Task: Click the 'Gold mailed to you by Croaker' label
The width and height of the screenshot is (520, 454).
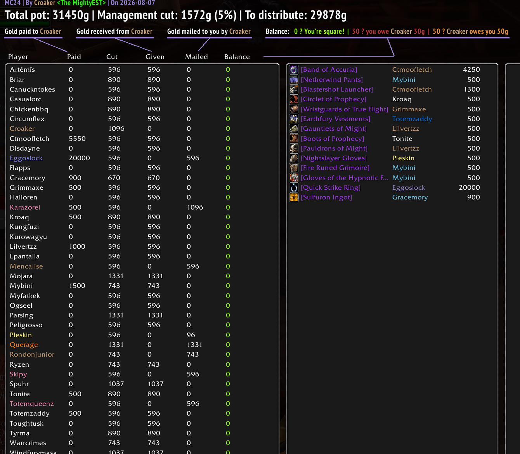Action: click(x=209, y=31)
